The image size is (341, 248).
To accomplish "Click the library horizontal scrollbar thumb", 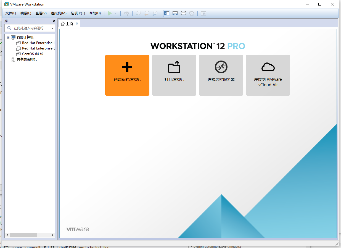I will tap(23, 235).
